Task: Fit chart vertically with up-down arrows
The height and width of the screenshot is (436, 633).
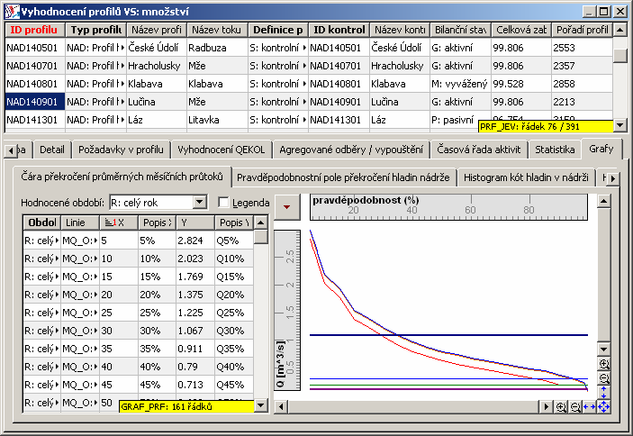Action: (603, 392)
